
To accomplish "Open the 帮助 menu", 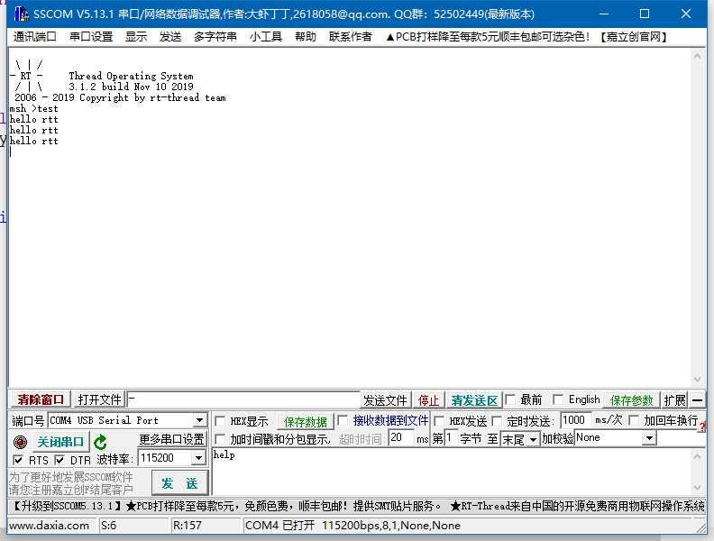I will tap(305, 36).
